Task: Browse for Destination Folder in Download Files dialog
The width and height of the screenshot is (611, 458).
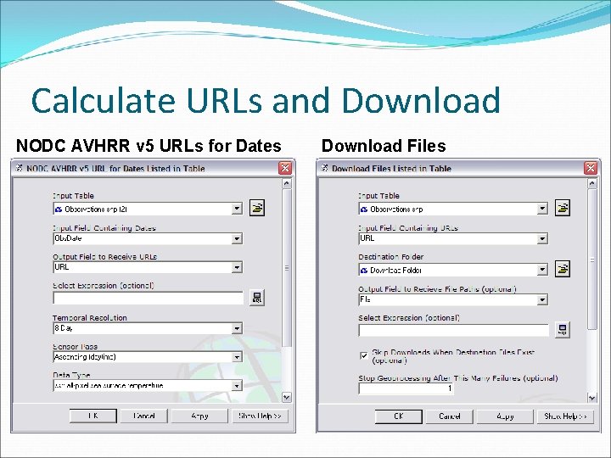Action: (563, 269)
